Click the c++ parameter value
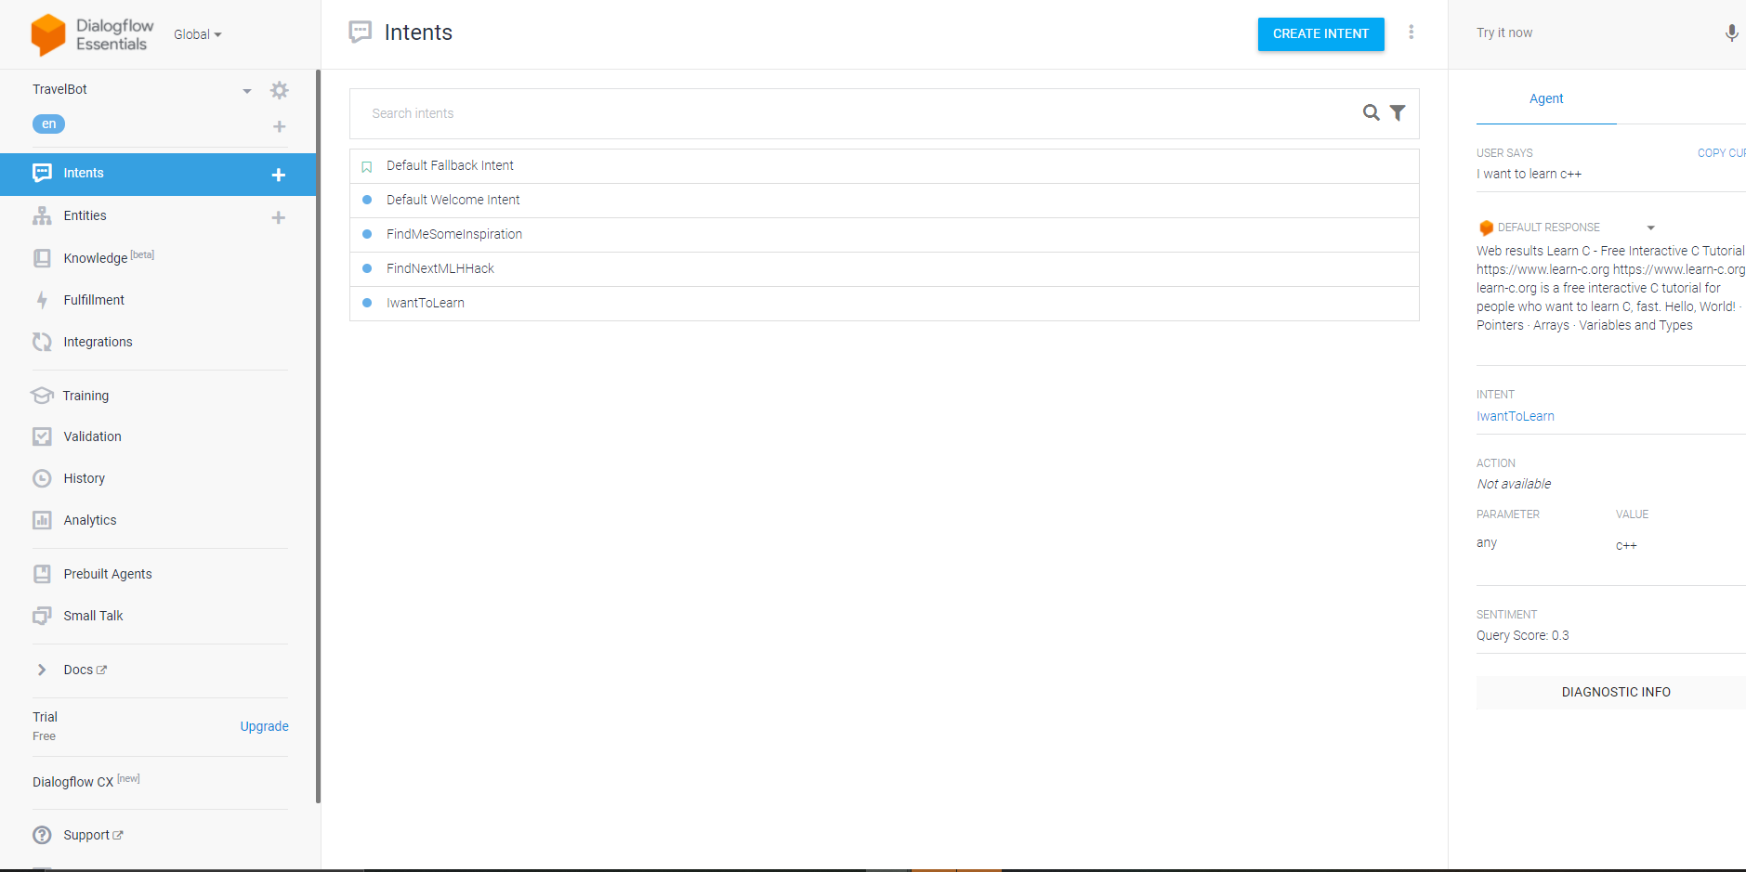 1626,546
